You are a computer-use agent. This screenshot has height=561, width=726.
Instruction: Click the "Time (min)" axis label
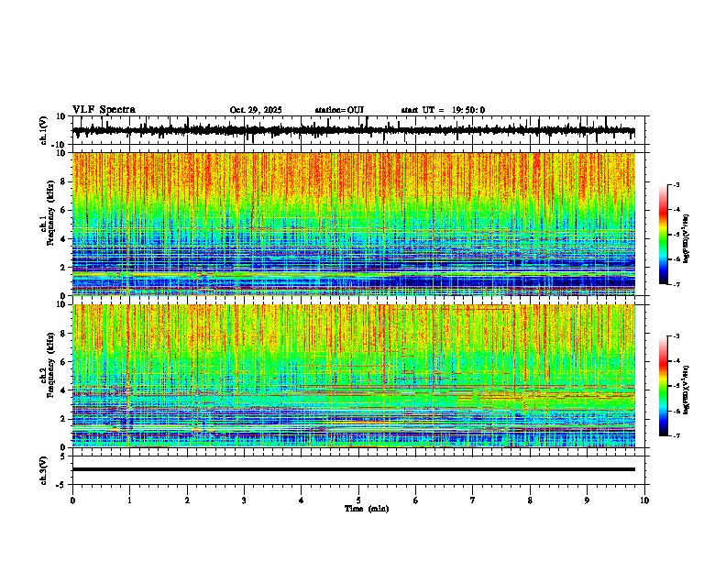coord(367,509)
